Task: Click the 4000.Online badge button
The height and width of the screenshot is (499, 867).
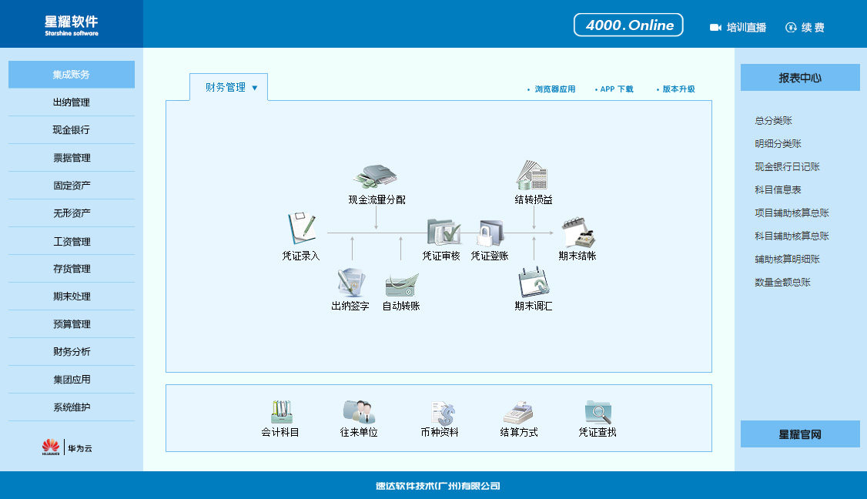Action: coord(628,25)
